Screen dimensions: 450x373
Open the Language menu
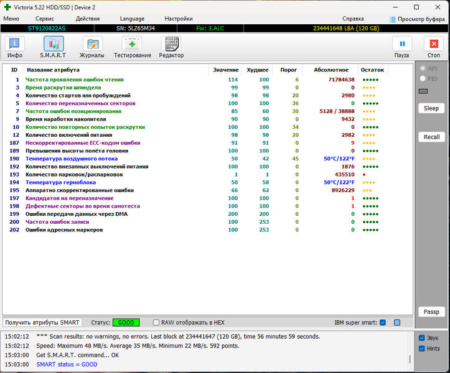132,19
